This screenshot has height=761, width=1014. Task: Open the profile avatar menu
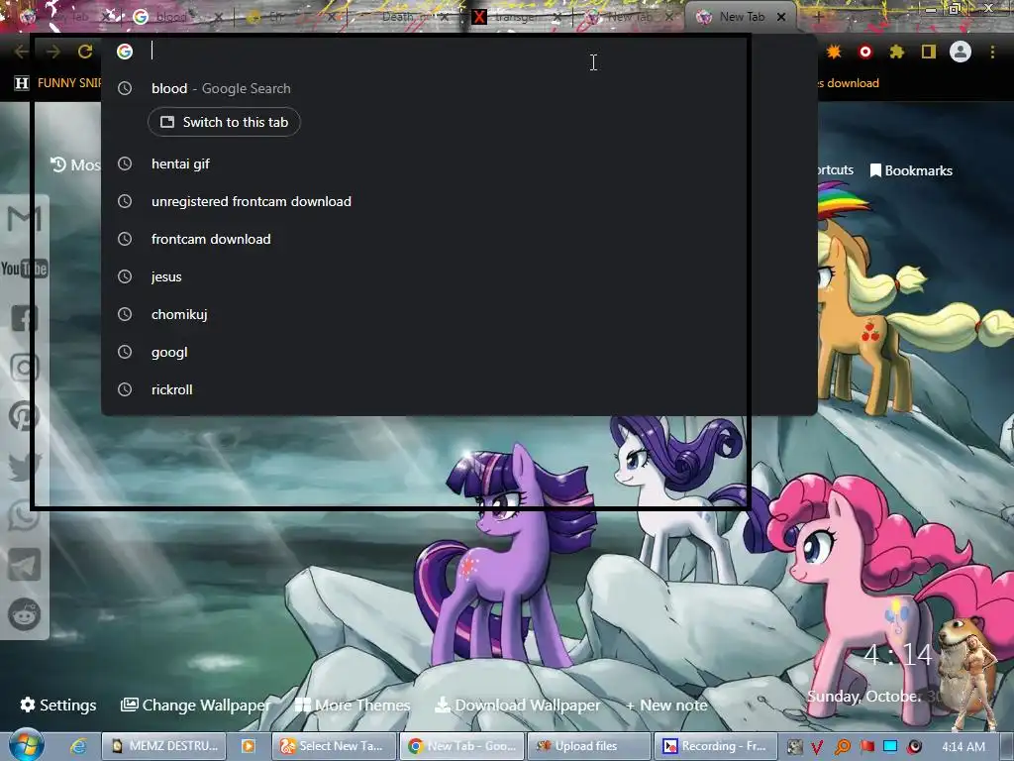(961, 52)
